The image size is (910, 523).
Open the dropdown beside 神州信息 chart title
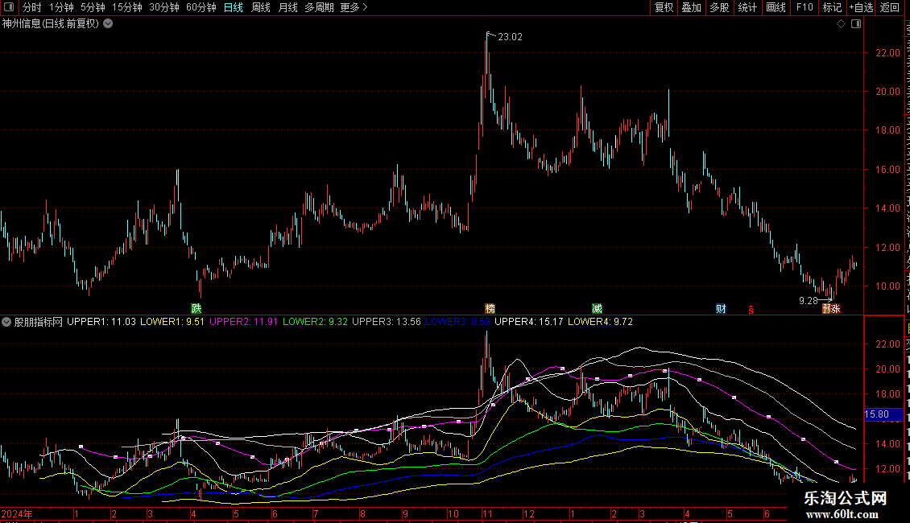tap(108, 24)
